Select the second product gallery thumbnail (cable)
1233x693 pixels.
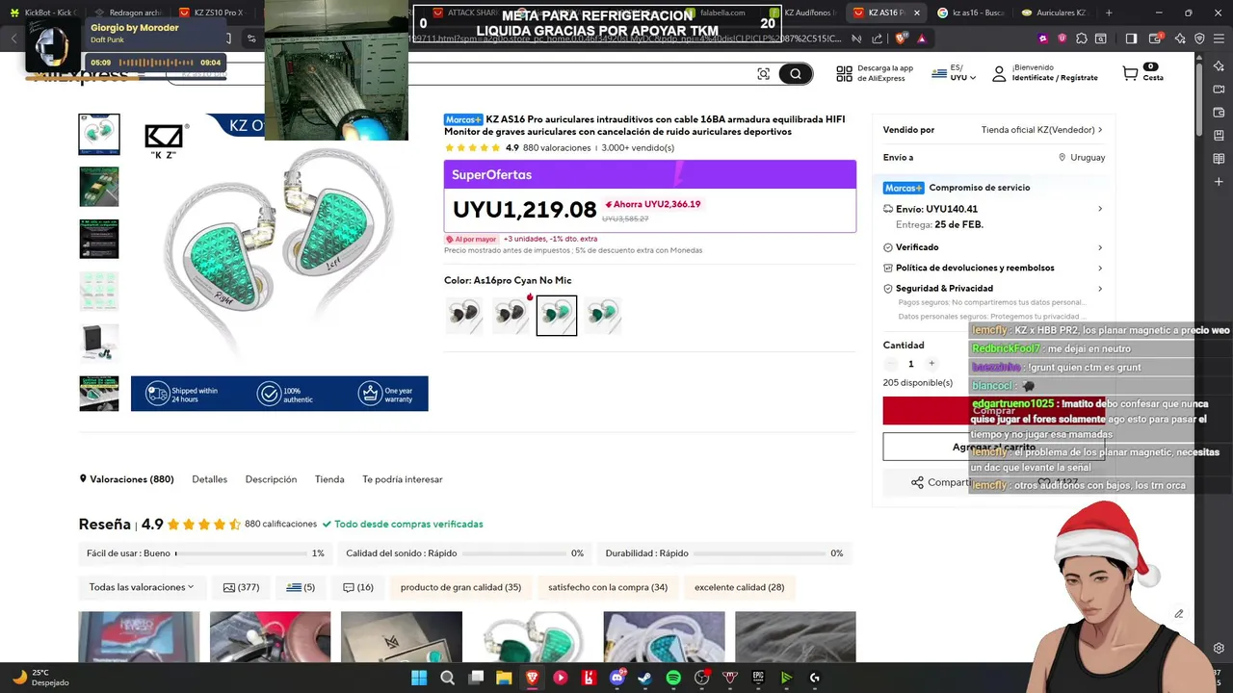click(x=99, y=187)
